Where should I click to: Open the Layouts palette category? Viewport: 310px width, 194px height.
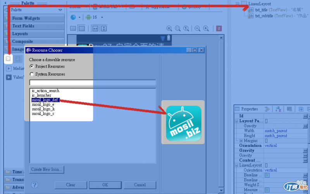34,34
